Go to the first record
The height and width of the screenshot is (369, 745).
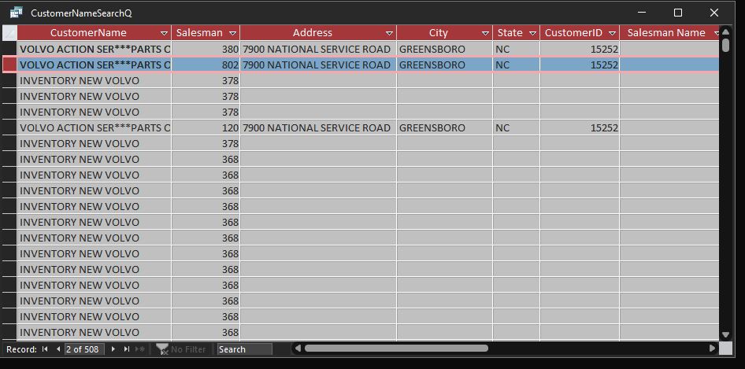click(45, 349)
